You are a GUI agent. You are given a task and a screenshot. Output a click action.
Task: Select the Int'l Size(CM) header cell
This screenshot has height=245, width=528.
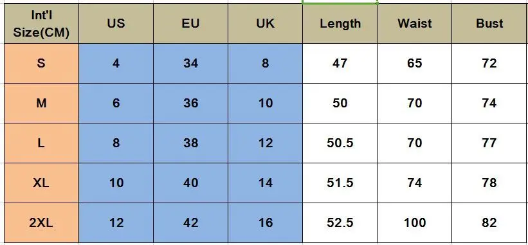point(41,24)
